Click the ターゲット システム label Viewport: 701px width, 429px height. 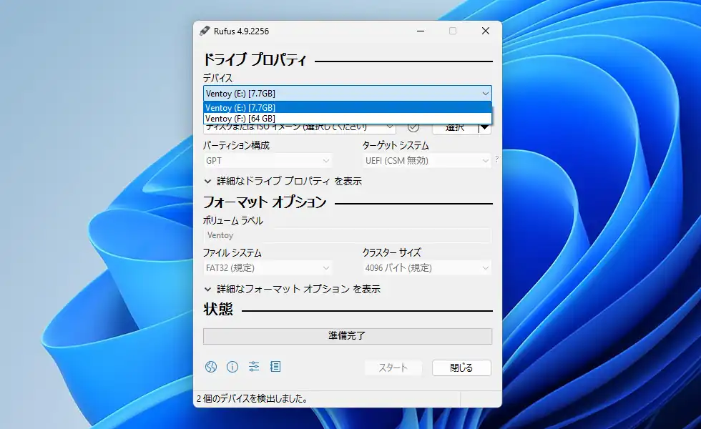click(x=396, y=145)
